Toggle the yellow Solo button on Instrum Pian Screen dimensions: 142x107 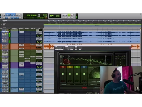(x=6, y=33)
